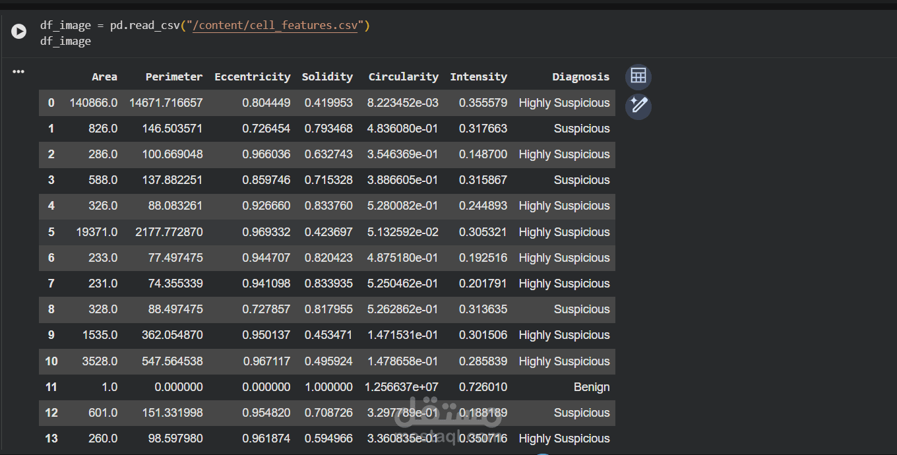Click the 1.256637e+07 circularity value

pos(402,387)
